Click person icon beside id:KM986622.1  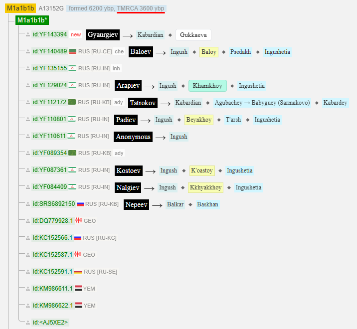[x=28, y=306]
